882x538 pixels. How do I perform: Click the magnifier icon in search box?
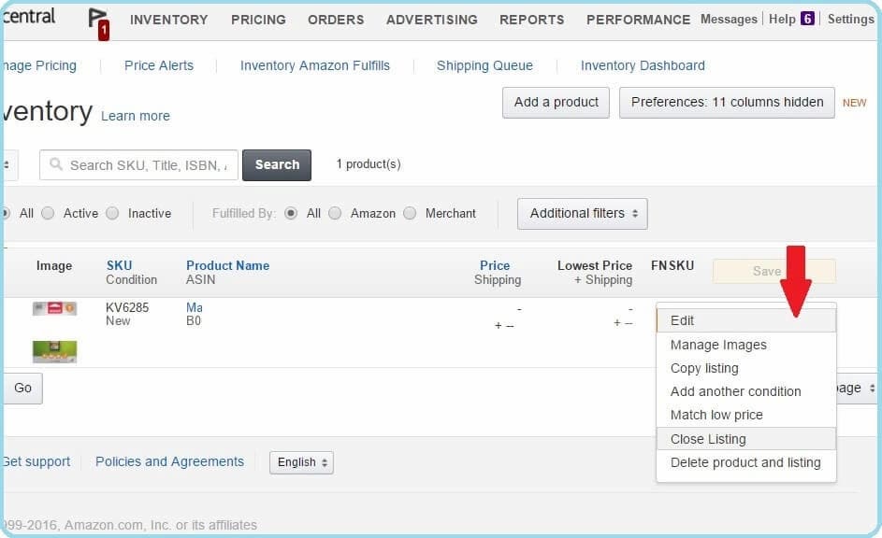coord(55,165)
